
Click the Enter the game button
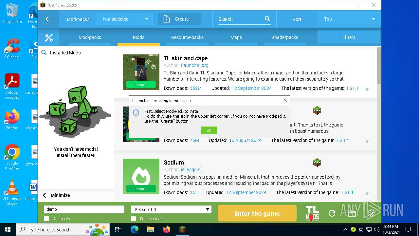tap(257, 213)
